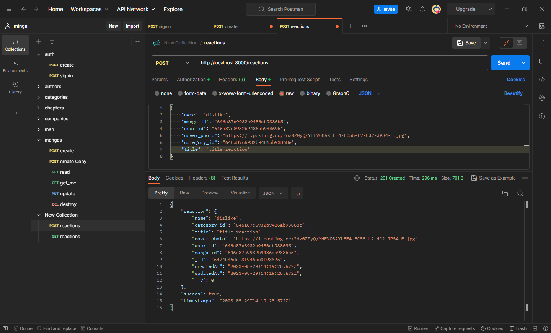This screenshot has width=551, height=333.
Task: Select the none body type radio button
Action: [x=157, y=93]
